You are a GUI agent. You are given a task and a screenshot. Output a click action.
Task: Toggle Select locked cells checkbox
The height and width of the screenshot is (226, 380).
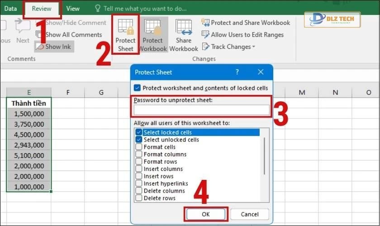tap(138, 132)
